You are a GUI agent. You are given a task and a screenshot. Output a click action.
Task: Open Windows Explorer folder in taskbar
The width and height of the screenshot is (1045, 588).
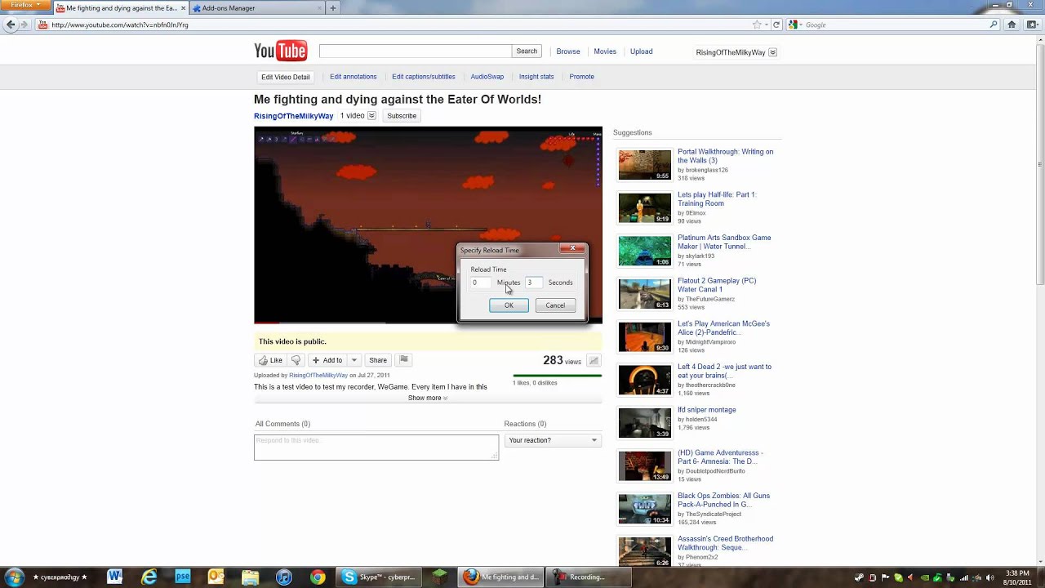[x=250, y=577]
